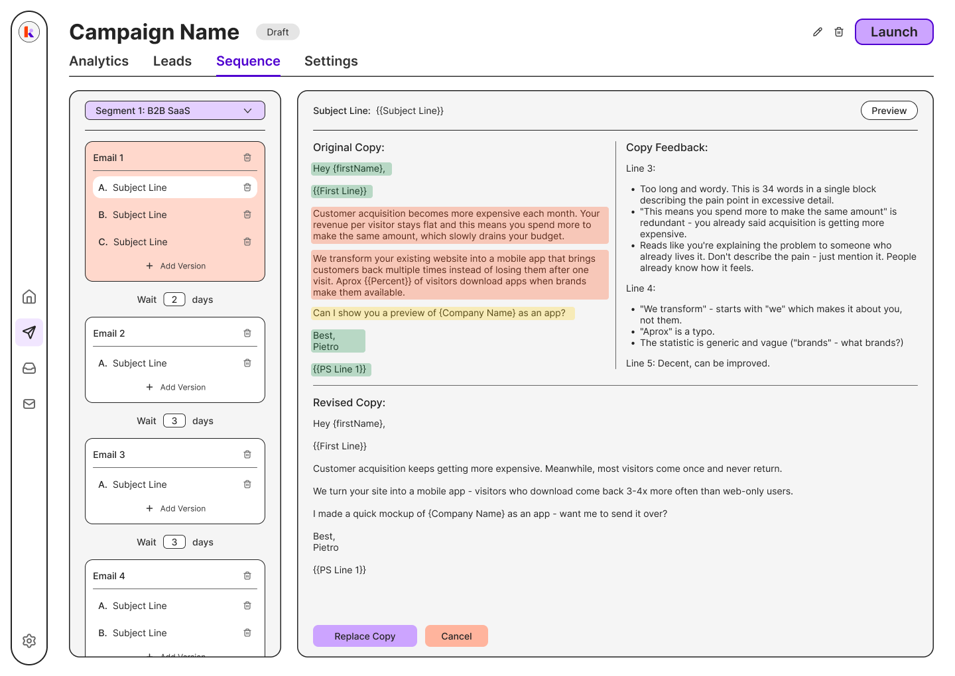955x676 pixels.
Task: Click Replace Copy button
Action: point(365,636)
